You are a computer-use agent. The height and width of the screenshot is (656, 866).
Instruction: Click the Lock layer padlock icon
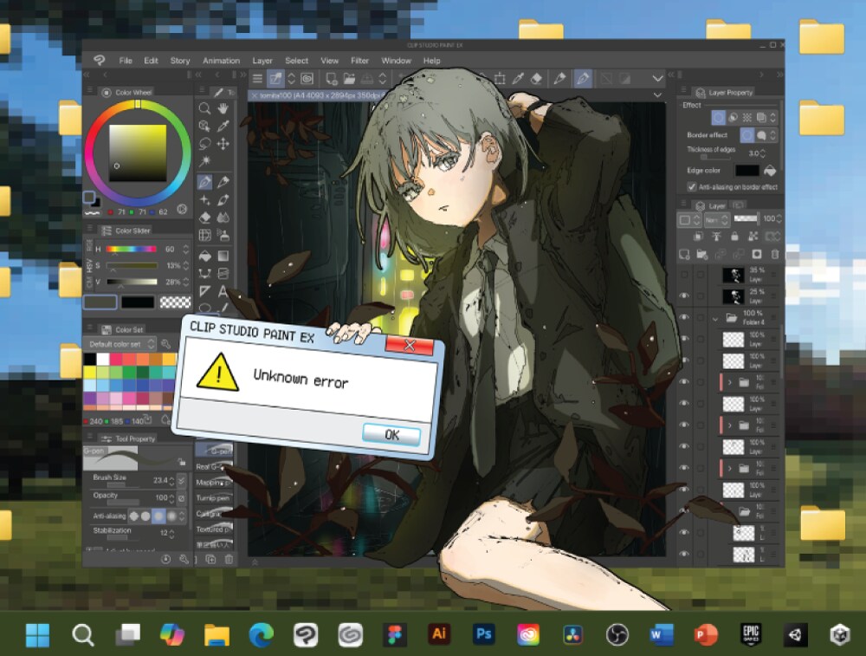(x=734, y=237)
